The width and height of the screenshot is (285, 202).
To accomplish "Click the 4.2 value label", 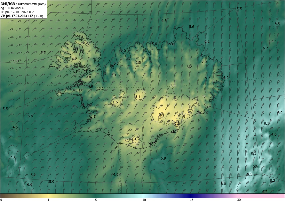I will click(265, 192).
